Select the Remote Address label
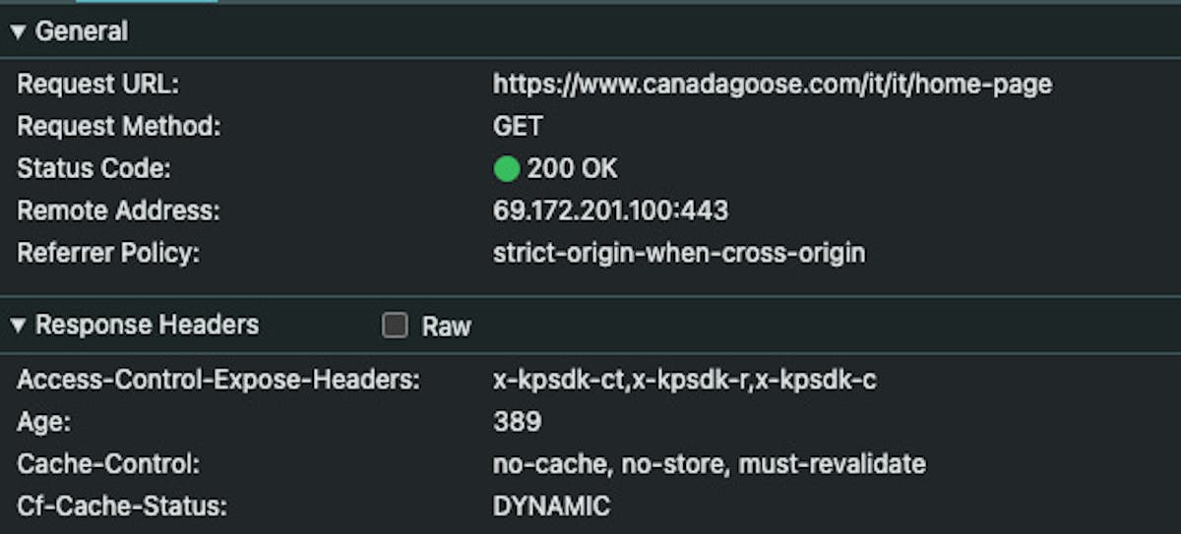This screenshot has height=534, width=1181. click(x=119, y=211)
